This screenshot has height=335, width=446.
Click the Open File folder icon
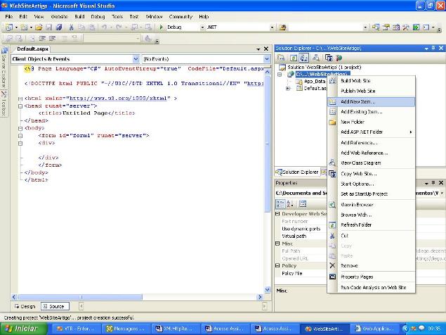[39, 27]
